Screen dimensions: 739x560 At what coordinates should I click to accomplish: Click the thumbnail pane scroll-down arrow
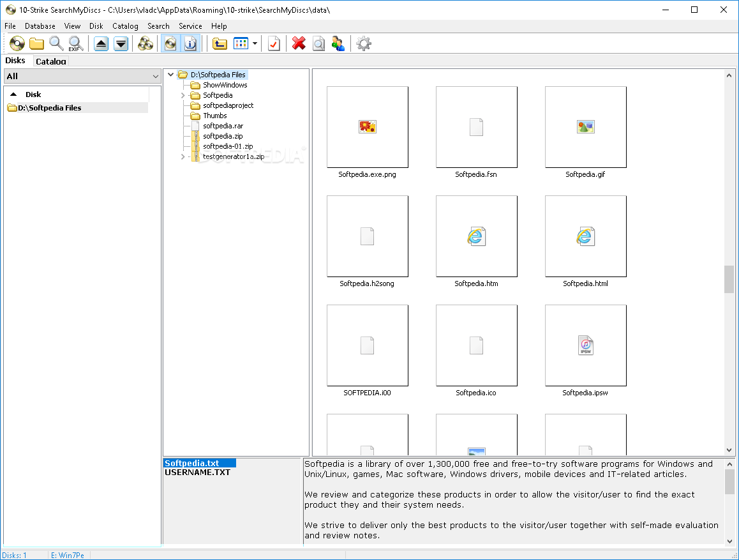coord(729,450)
